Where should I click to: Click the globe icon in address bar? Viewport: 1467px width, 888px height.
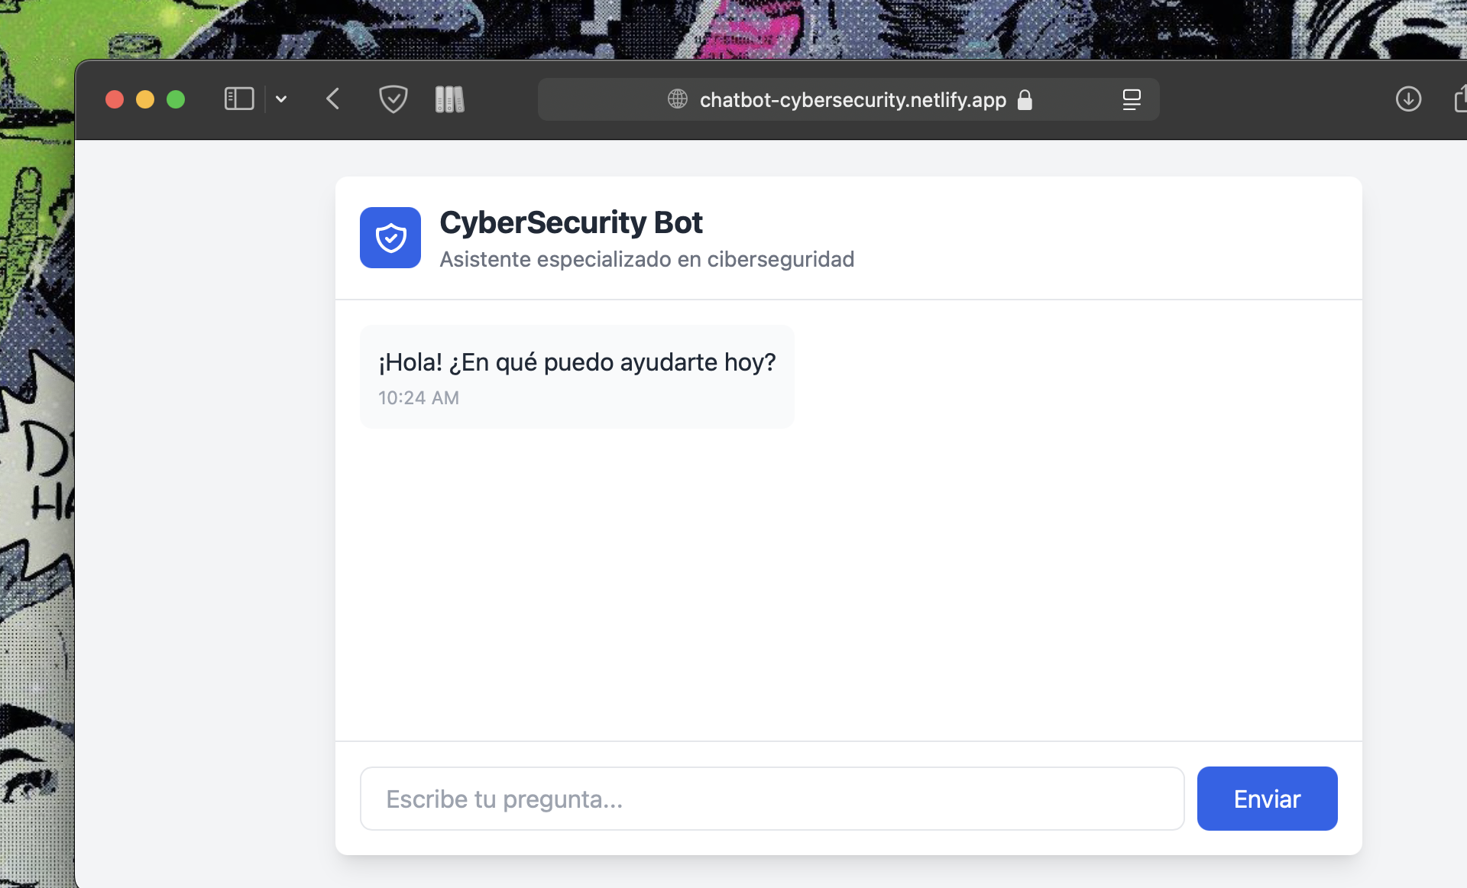(677, 99)
